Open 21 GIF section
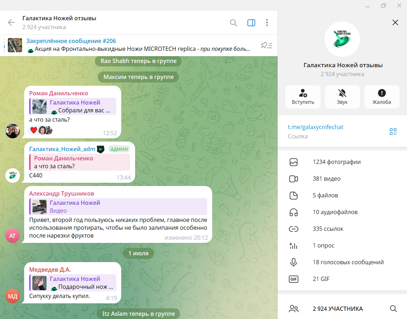 click(342, 279)
